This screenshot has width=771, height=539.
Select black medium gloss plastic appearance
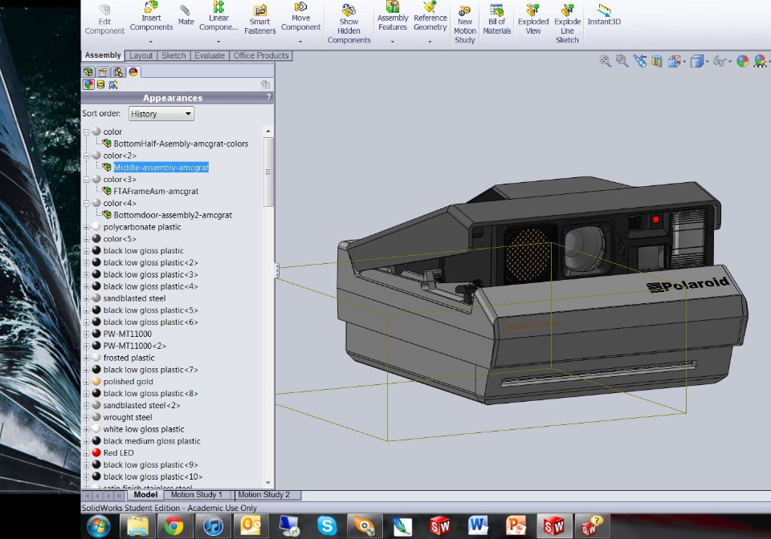point(152,441)
